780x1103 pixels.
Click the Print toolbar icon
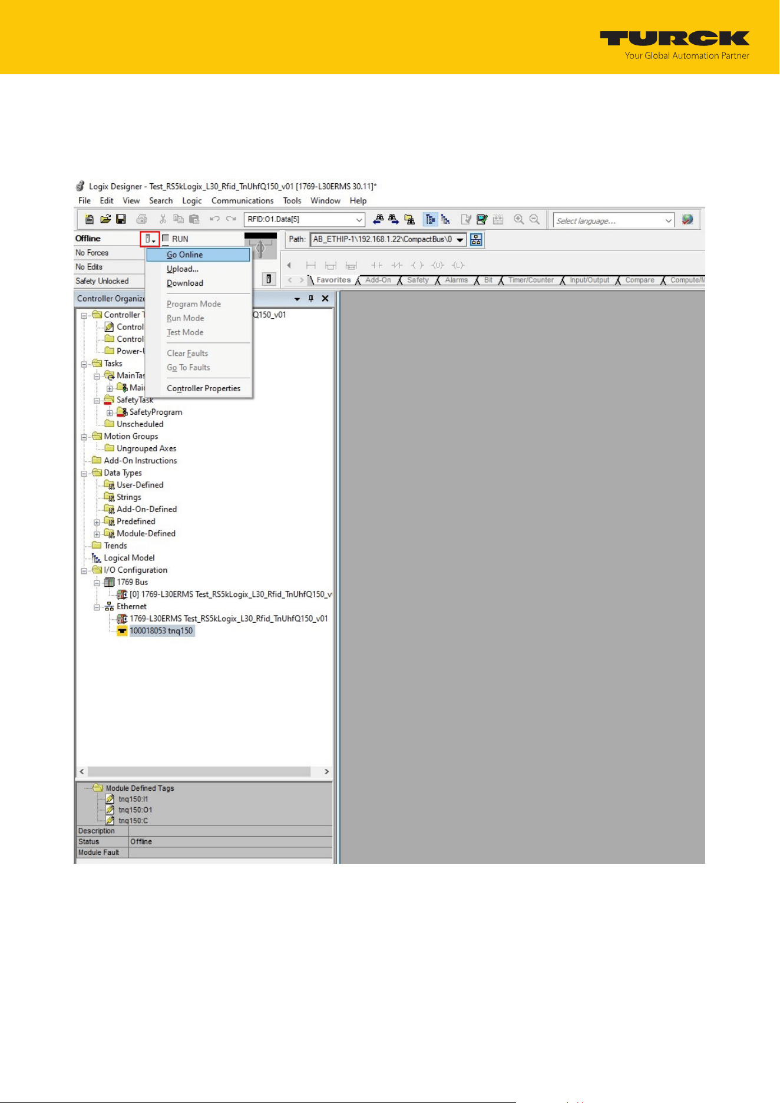click(x=142, y=220)
